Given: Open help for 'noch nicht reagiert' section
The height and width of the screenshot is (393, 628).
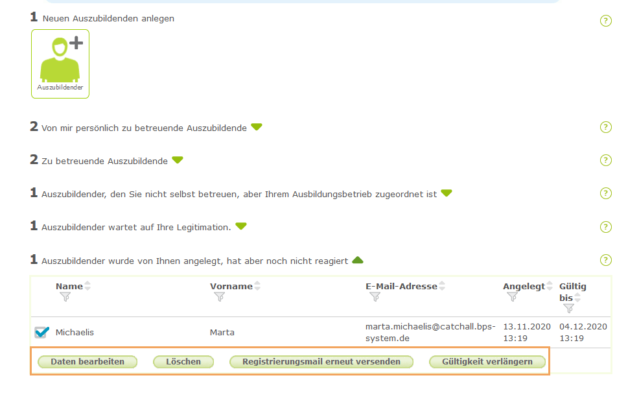Looking at the screenshot, I should pos(605,260).
